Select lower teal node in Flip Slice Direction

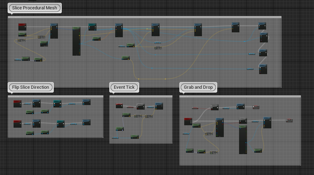point(61,124)
